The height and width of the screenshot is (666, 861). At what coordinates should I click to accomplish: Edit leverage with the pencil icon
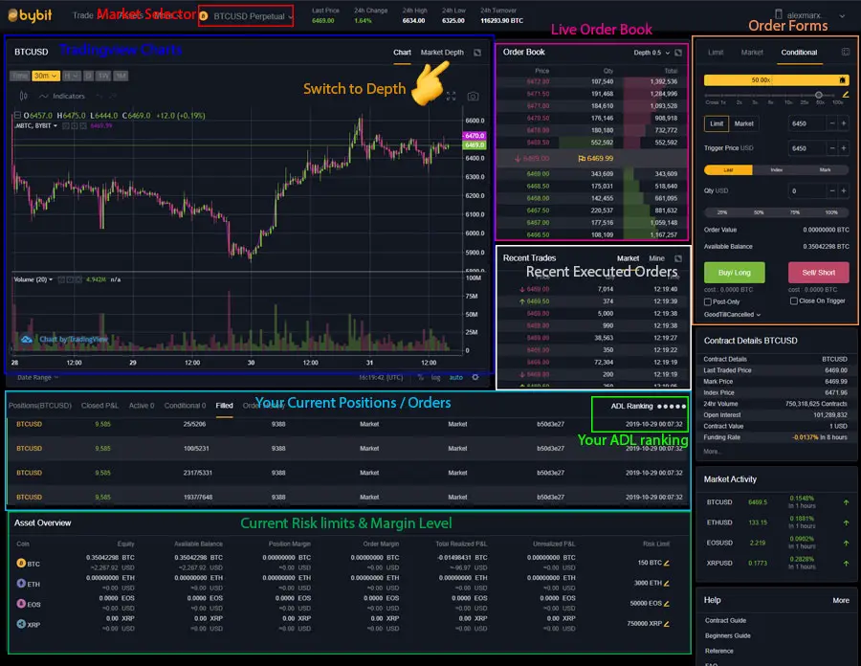pyautogui.click(x=845, y=95)
